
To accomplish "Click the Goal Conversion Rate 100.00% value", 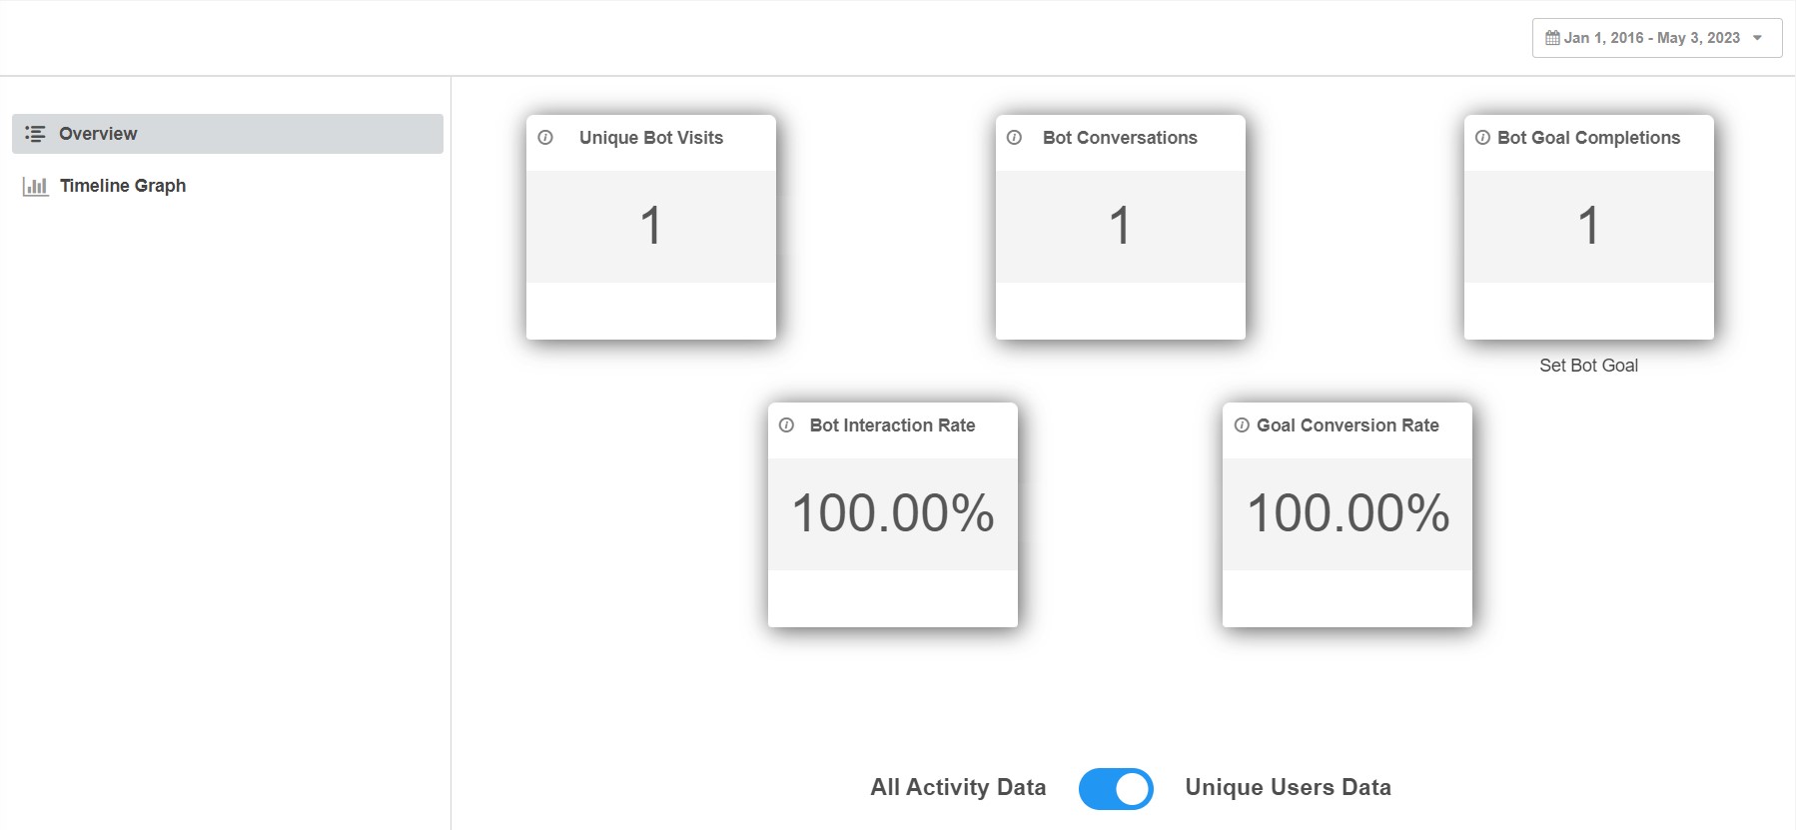I will 1347,513.
